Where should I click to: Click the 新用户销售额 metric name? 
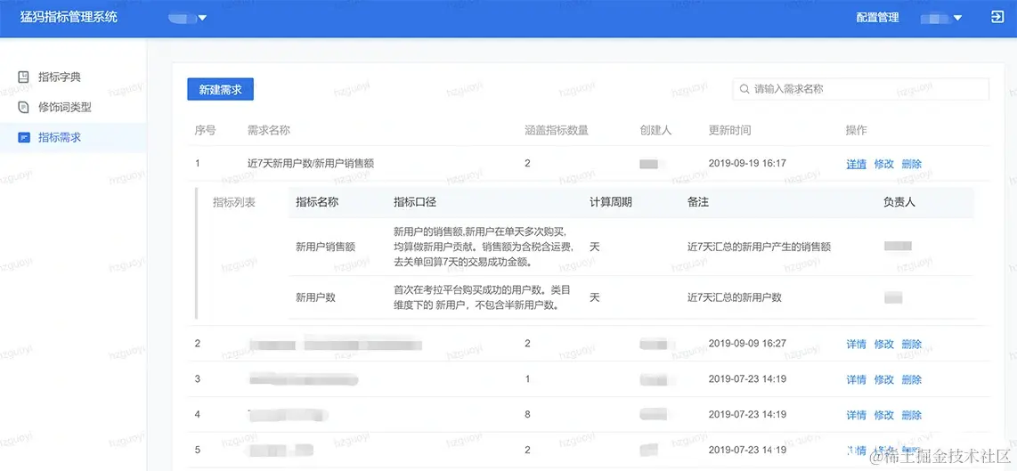[325, 247]
